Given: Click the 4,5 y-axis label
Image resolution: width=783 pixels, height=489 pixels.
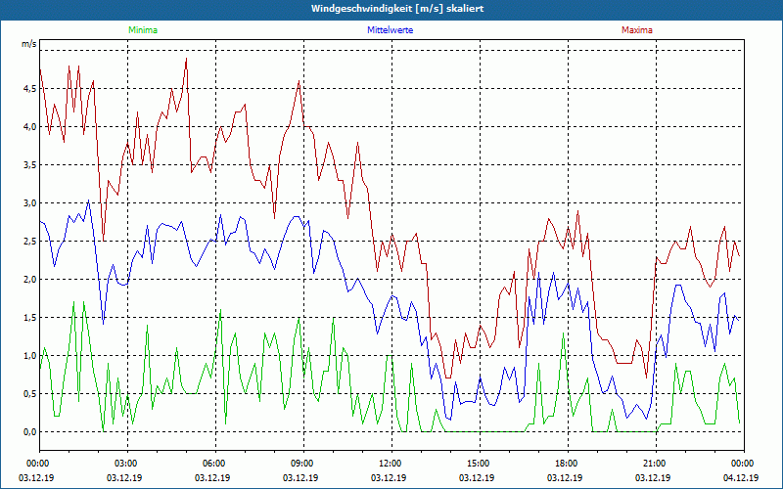Looking at the screenshot, I should point(29,89).
